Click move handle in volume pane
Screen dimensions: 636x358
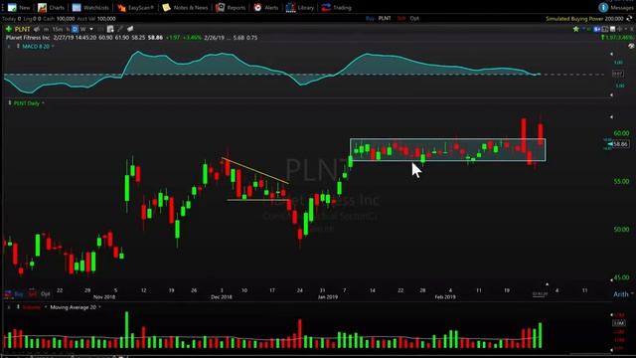[x=18, y=307]
